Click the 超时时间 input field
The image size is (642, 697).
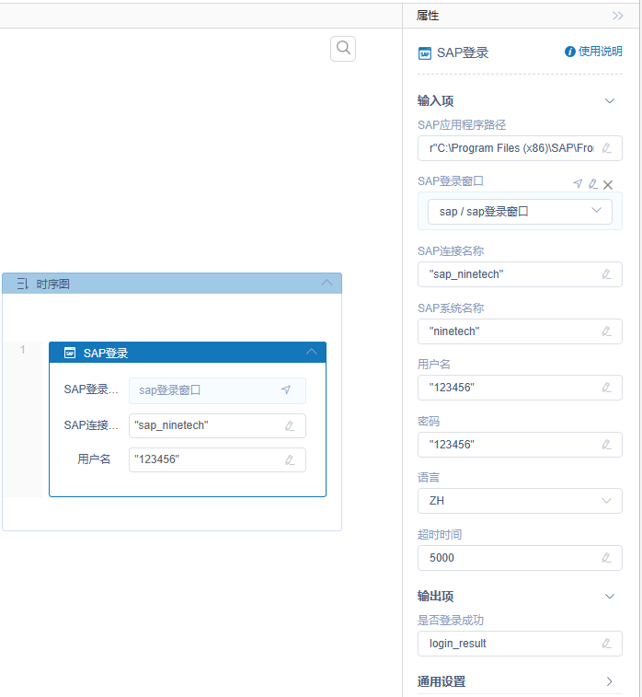[510, 558]
